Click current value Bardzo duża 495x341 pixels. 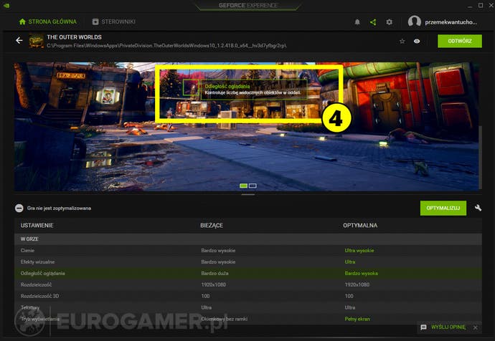pos(214,273)
